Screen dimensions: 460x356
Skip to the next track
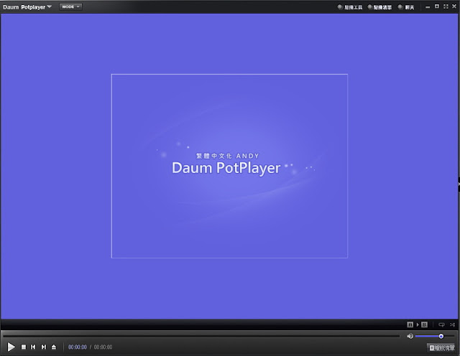(44, 347)
